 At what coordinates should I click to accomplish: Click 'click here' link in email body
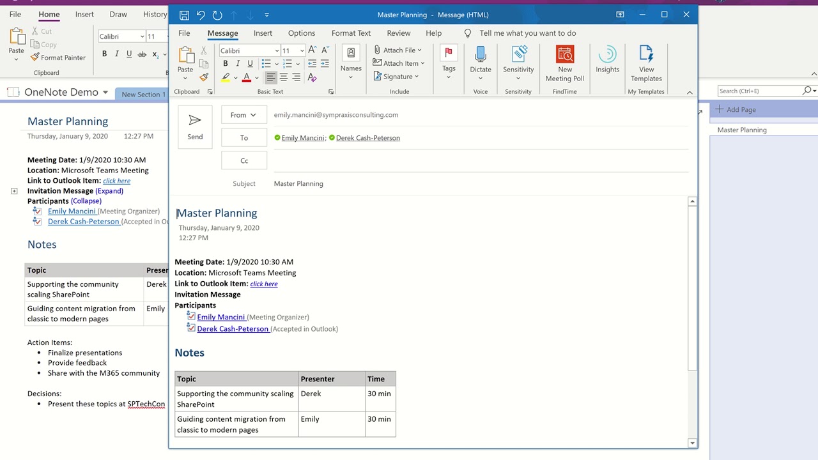tap(264, 284)
